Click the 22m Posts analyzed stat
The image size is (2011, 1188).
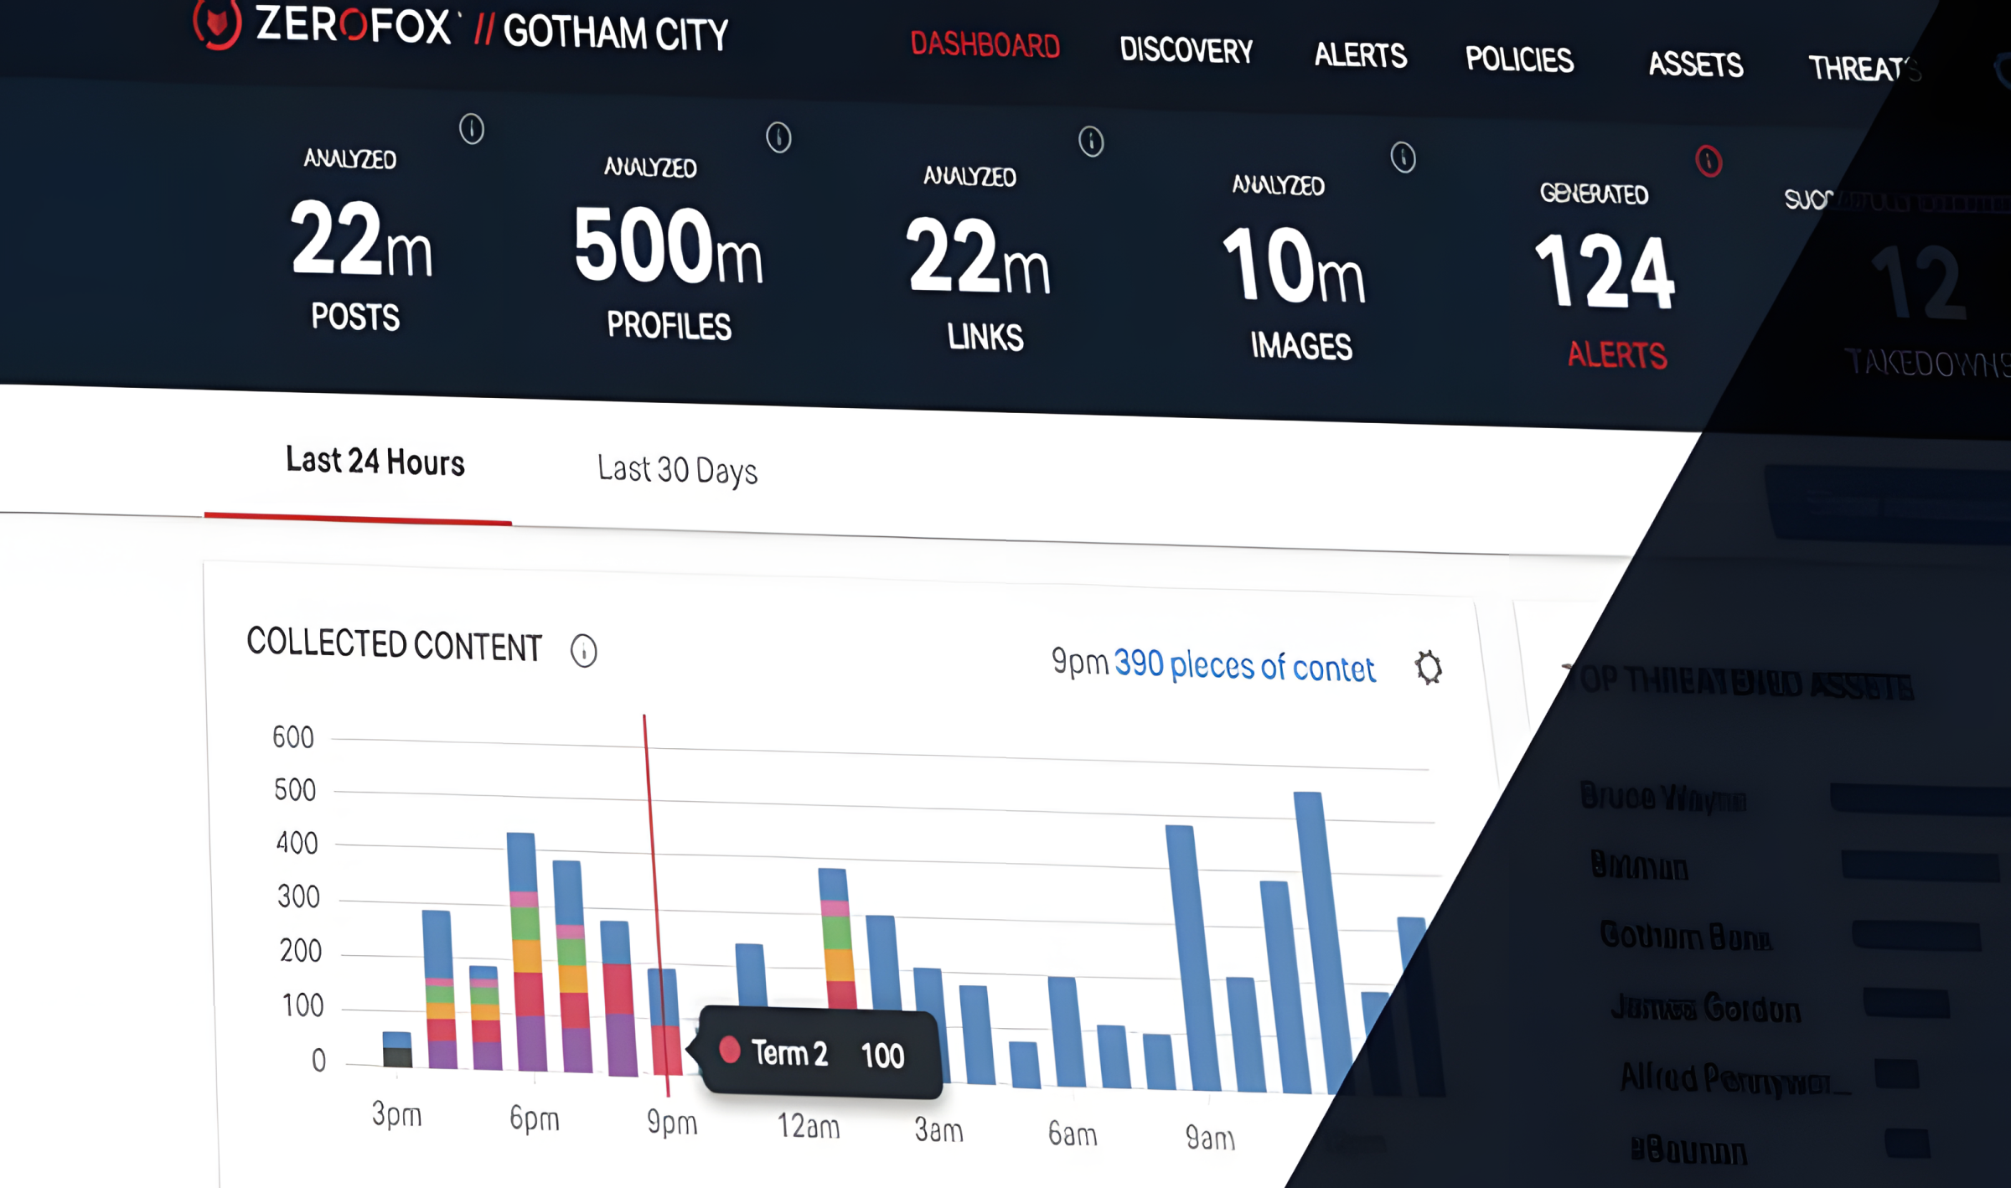(361, 239)
